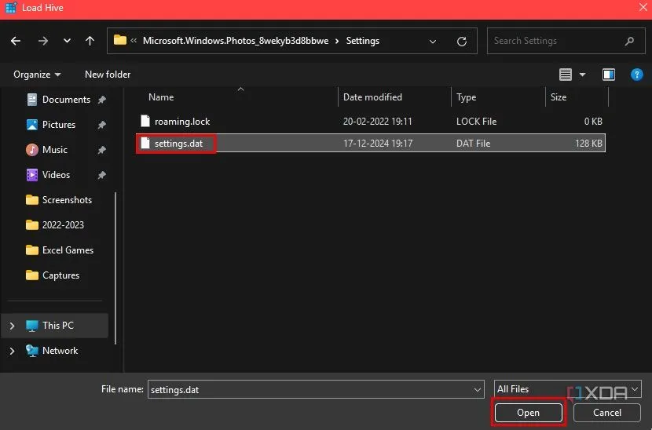
Task: Click the date 20-02-2022 19:11
Action: point(377,122)
